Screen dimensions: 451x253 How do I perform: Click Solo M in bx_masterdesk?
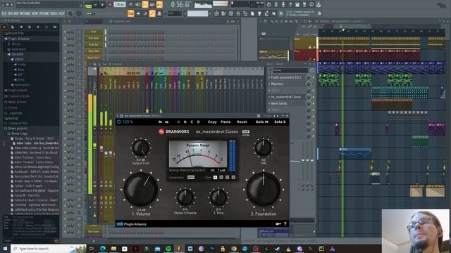261,122
